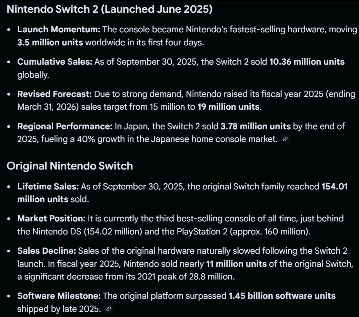Click the bold Regional Performance label

pos(65,127)
